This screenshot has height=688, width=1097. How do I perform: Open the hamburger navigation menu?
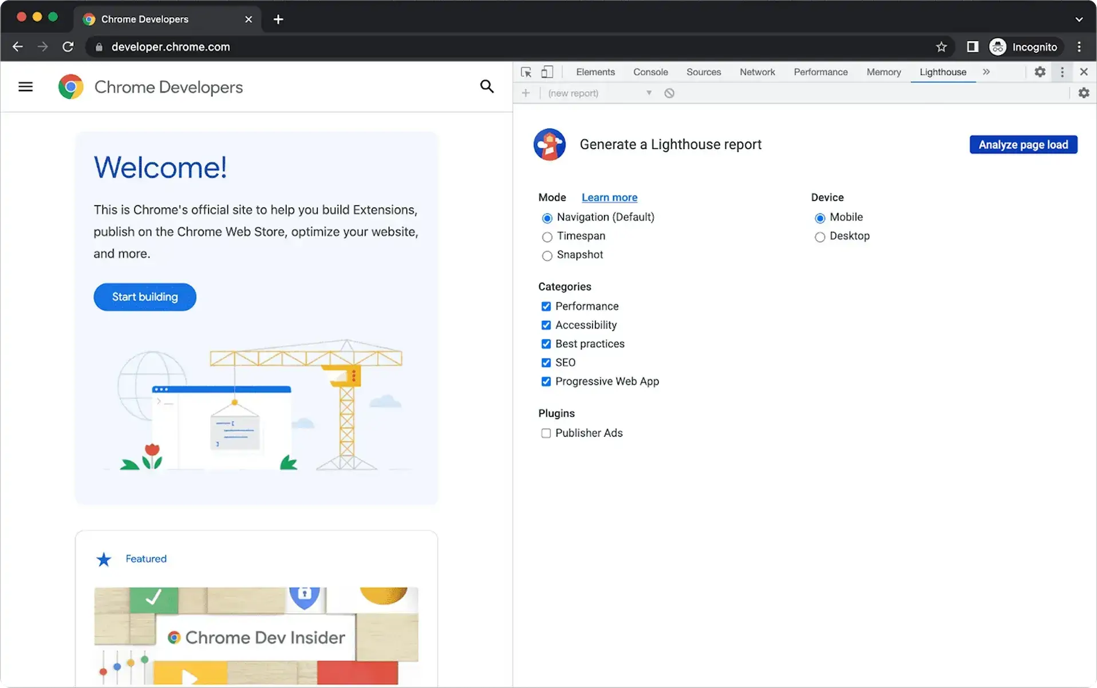(25, 87)
